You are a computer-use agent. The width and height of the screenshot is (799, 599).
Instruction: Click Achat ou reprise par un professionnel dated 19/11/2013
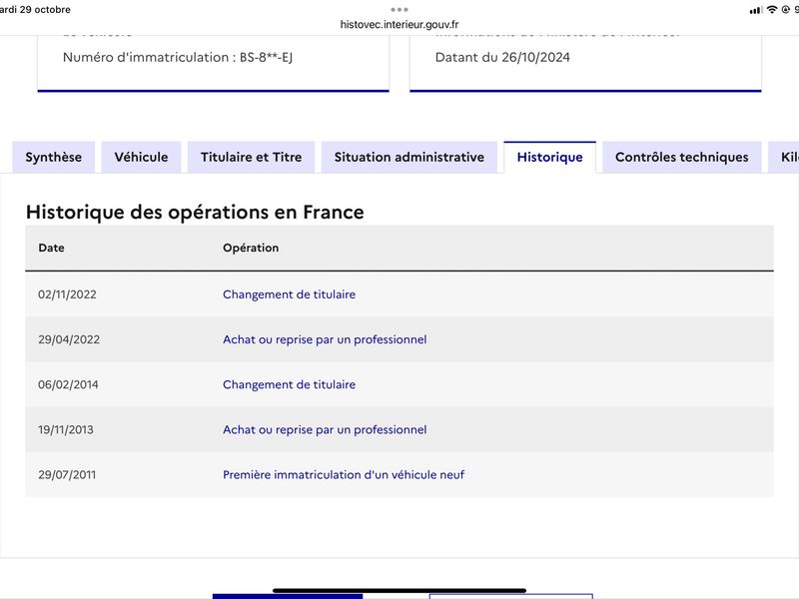click(325, 430)
